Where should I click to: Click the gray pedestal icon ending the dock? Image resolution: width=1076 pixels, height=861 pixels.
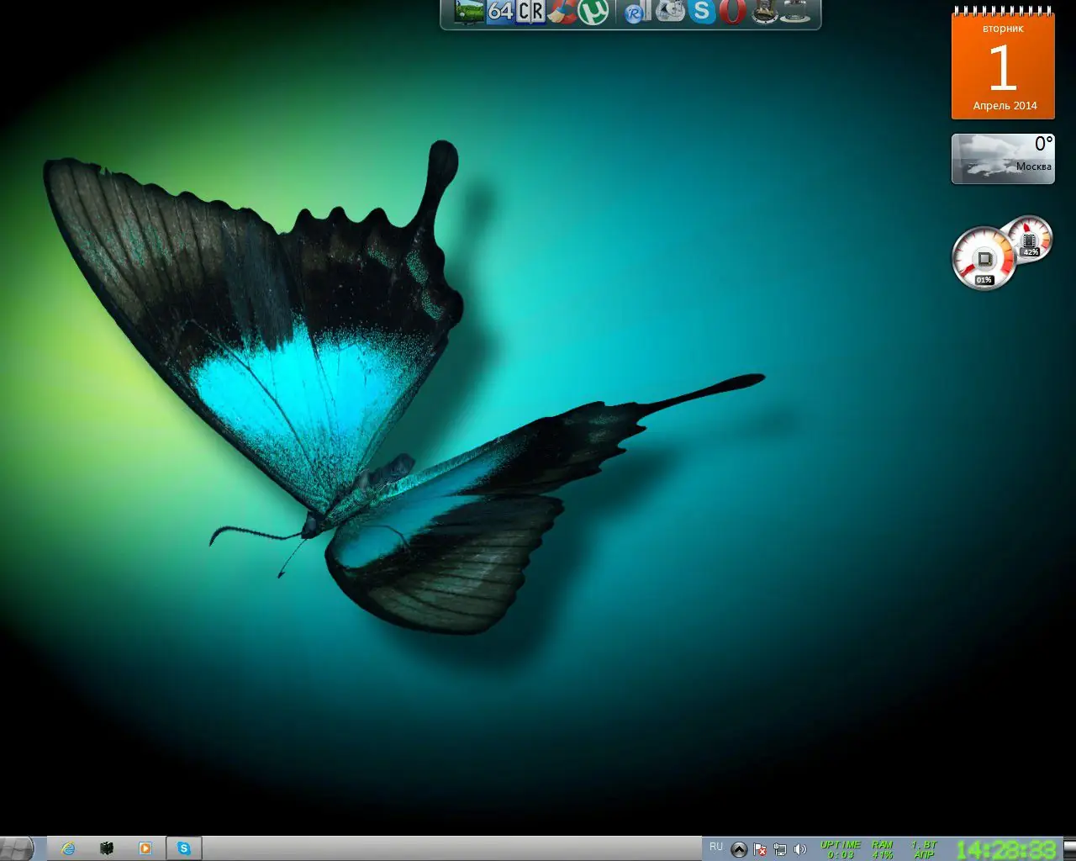[795, 12]
